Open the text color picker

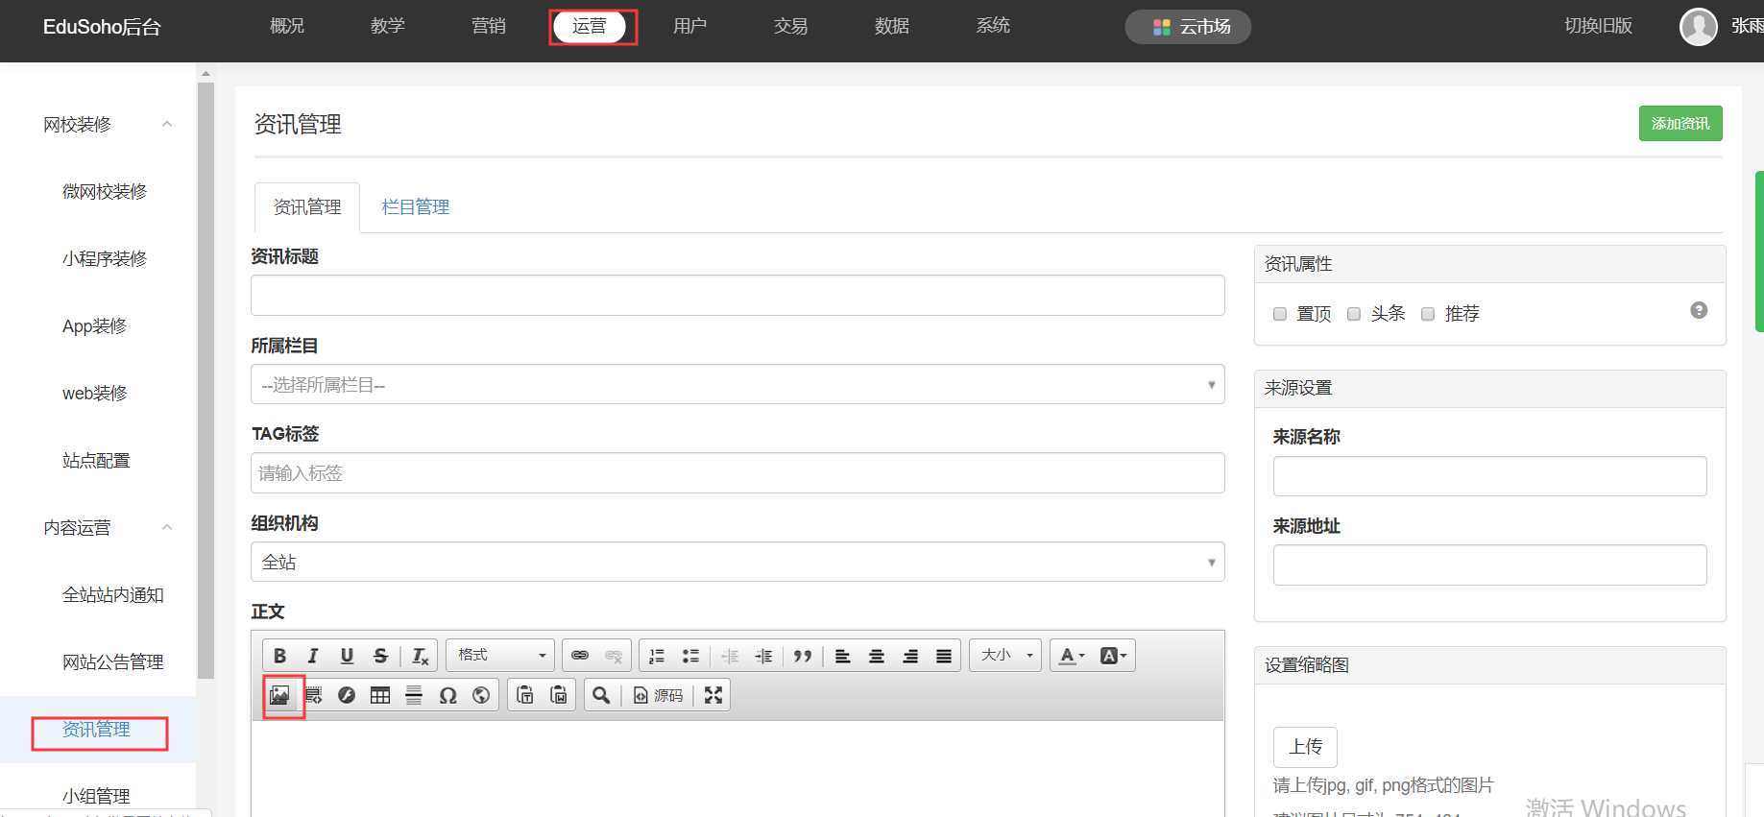pos(1071,656)
